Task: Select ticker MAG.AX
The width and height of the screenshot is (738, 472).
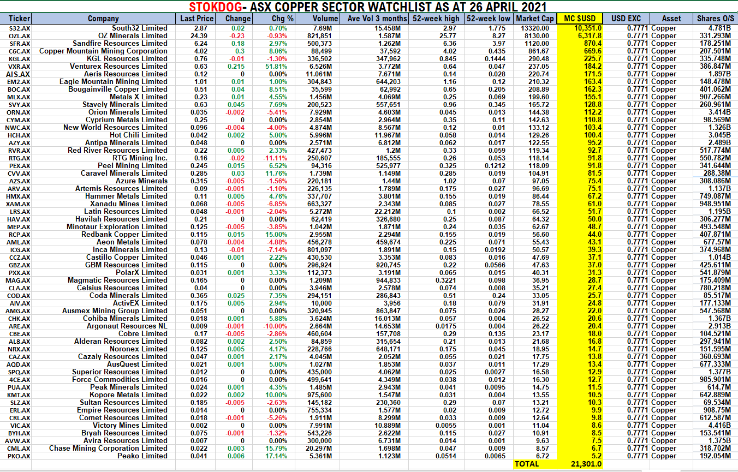Action: coord(19,280)
